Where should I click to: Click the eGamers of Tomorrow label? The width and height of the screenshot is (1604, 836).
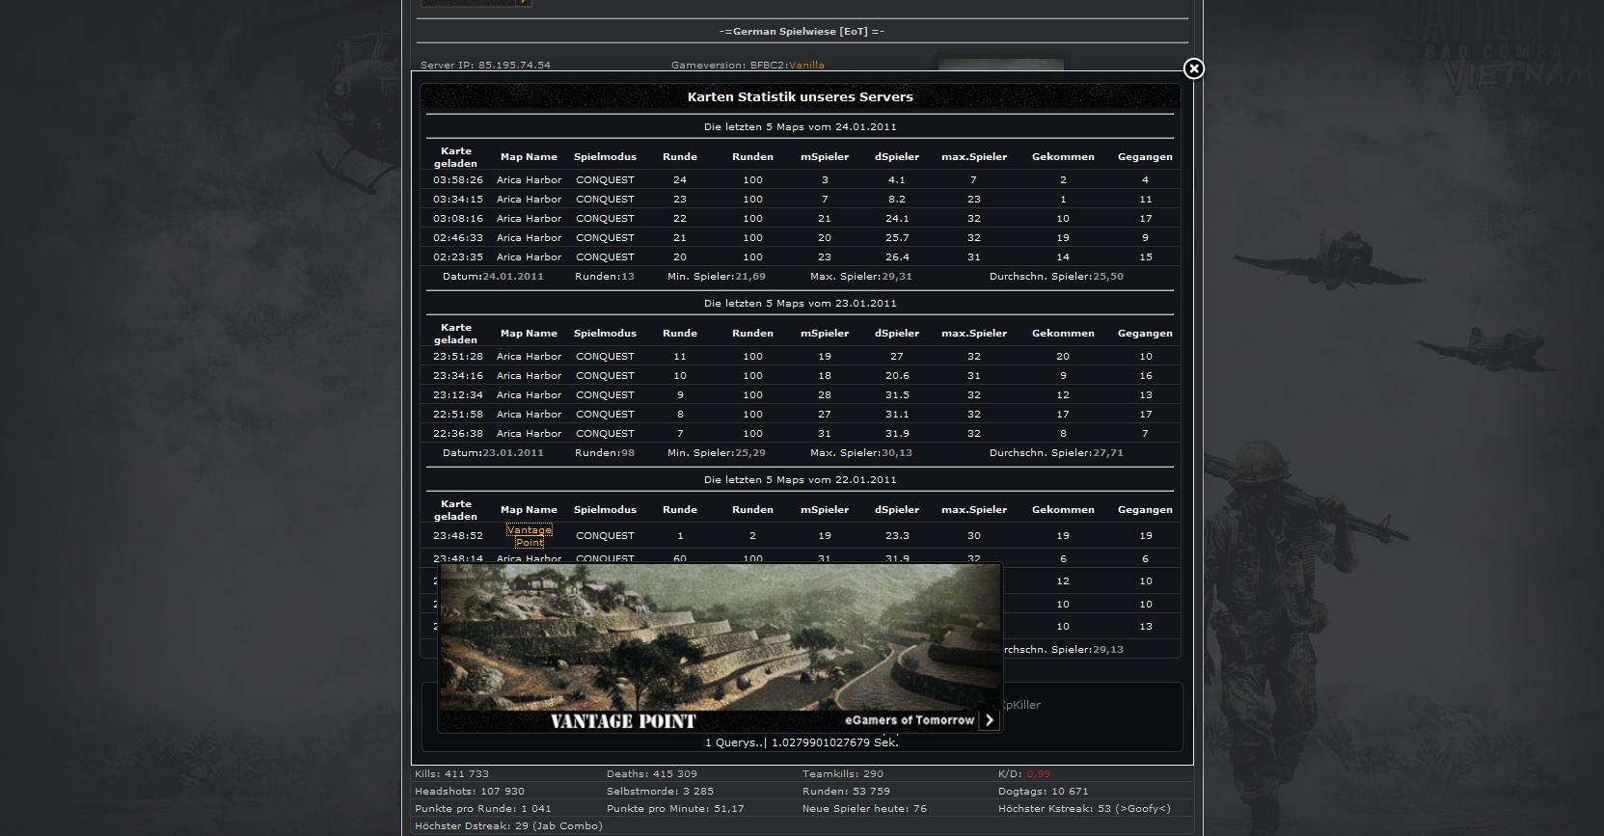(909, 720)
